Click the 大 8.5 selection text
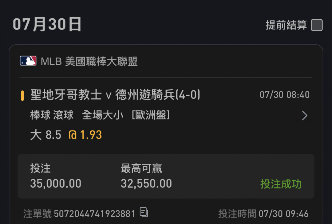Image resolution: width=332 pixels, height=224 pixels. pos(46,135)
